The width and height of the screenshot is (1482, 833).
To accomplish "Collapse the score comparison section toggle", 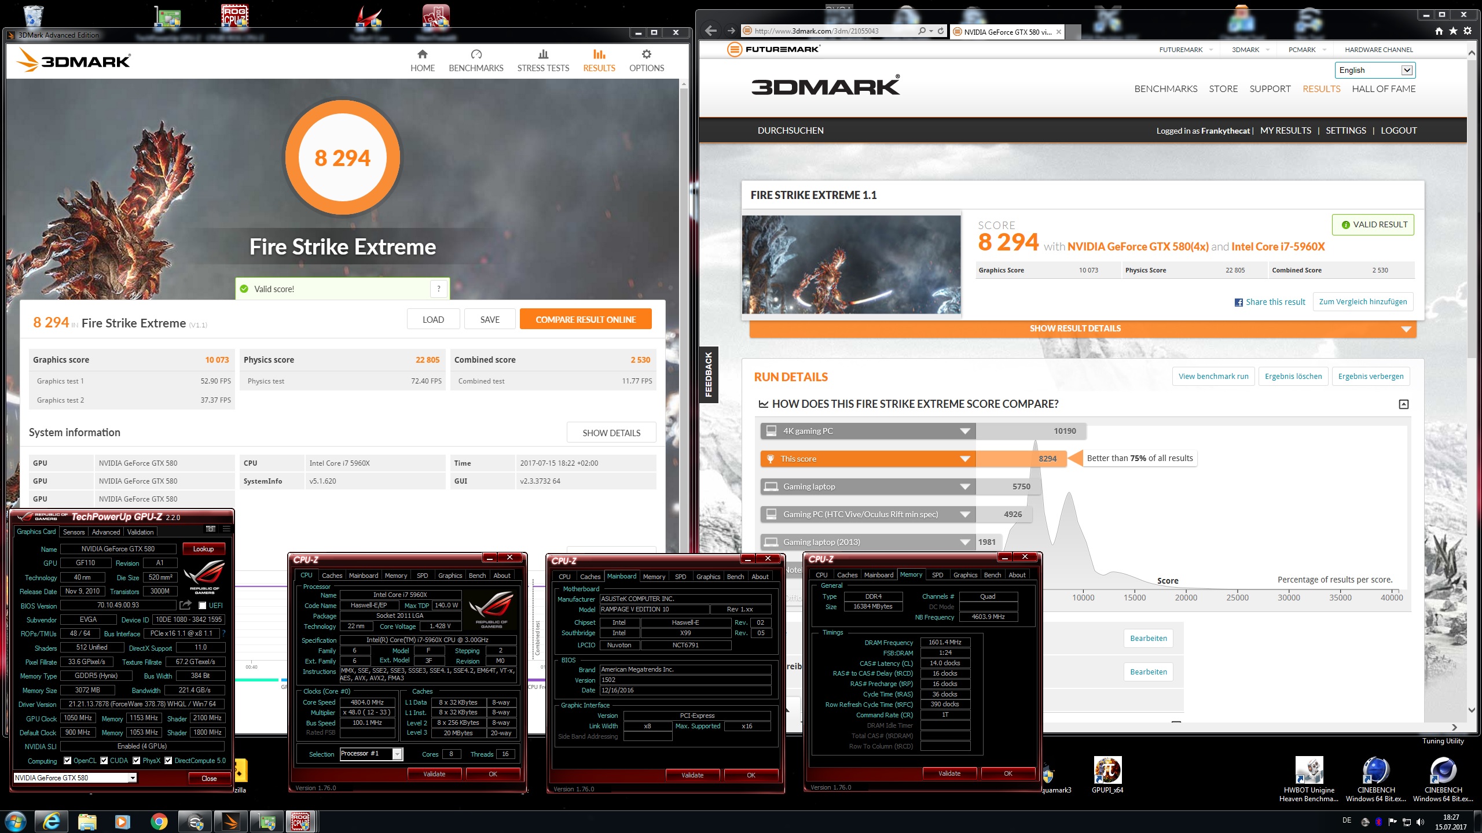I will pos(1403,404).
